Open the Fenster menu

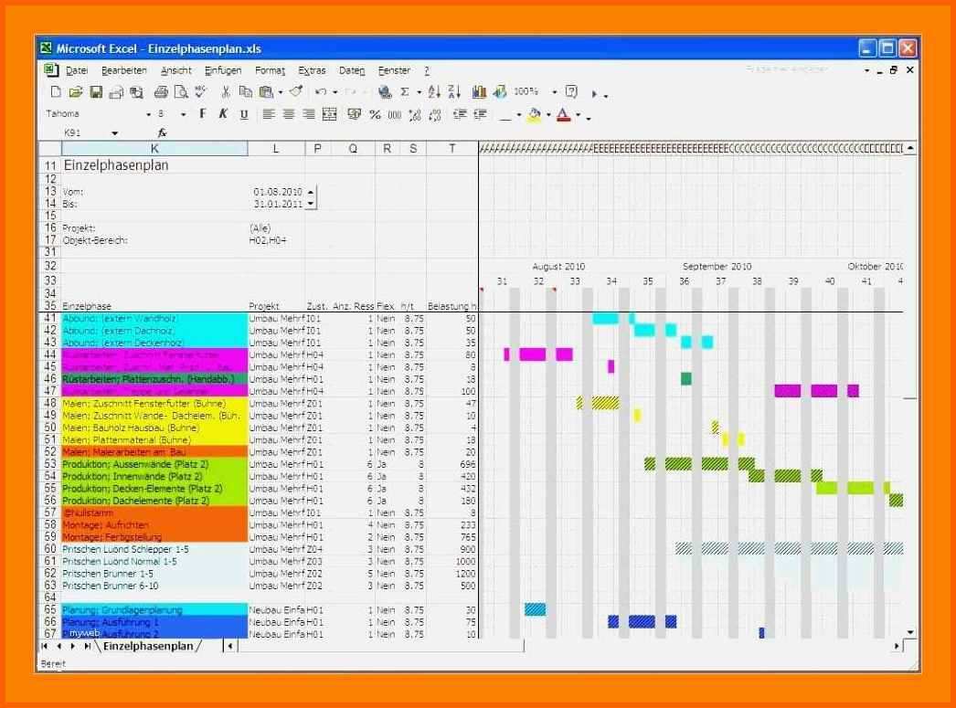[394, 70]
